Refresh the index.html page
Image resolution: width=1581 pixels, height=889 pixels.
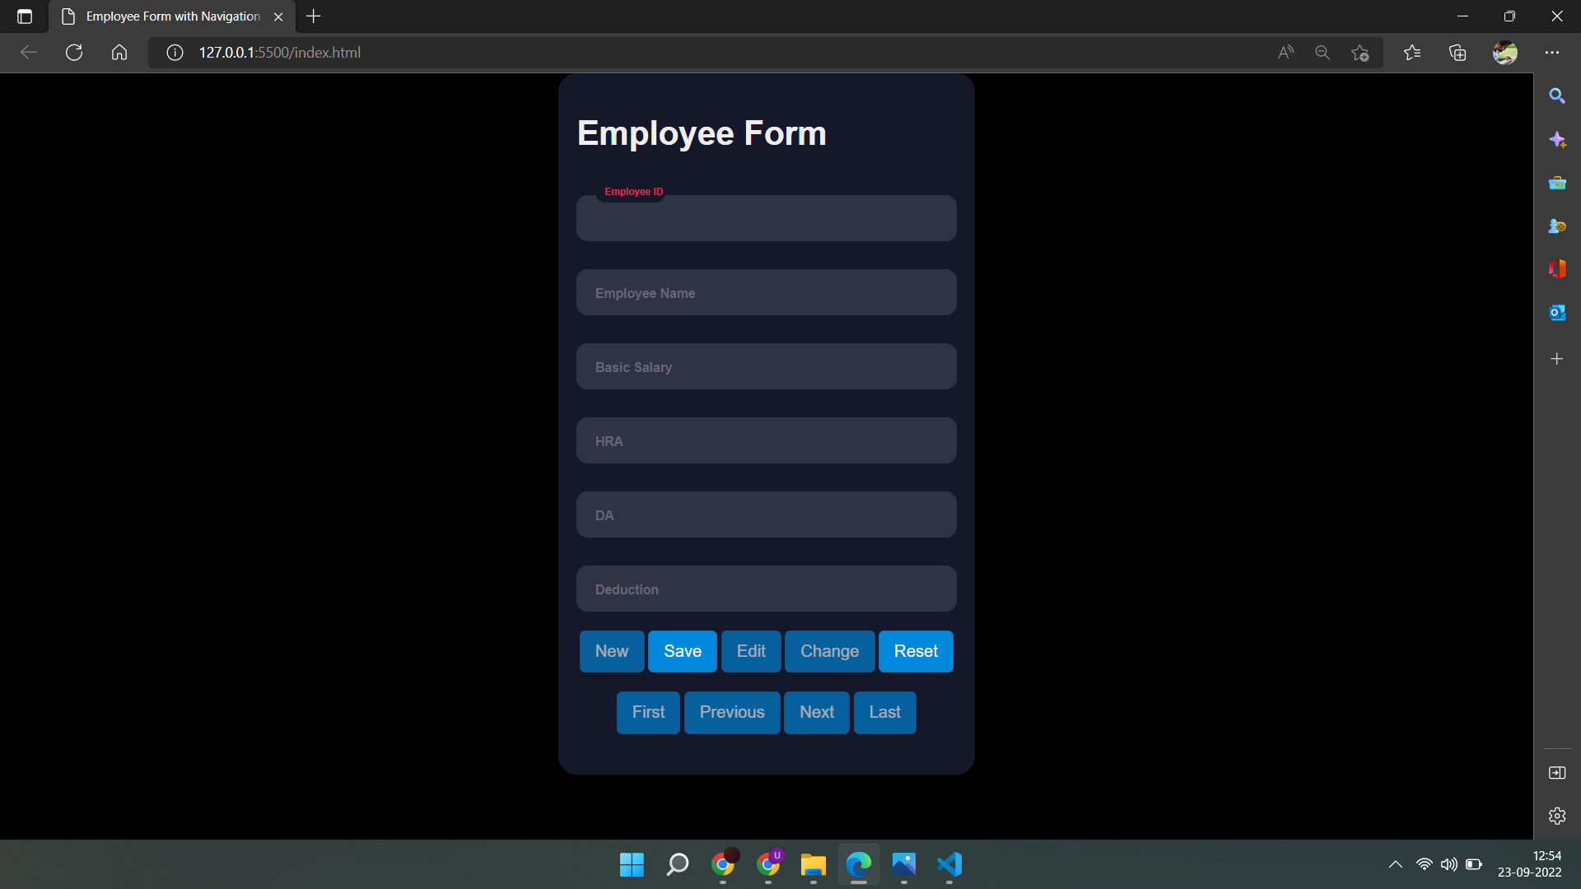pyautogui.click(x=73, y=52)
